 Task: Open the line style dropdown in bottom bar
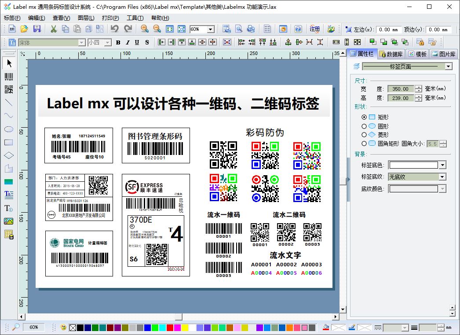point(405,328)
